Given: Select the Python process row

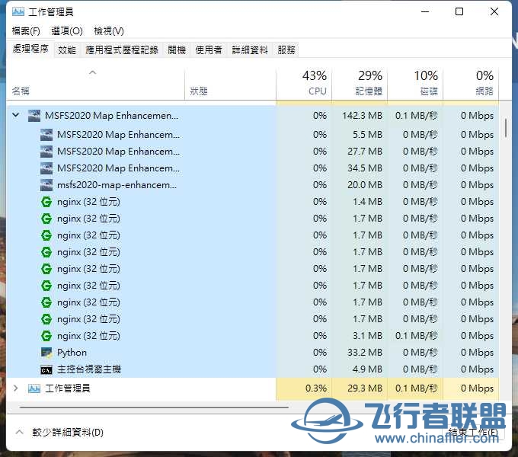Looking at the screenshot, I should pyautogui.click(x=252, y=353).
